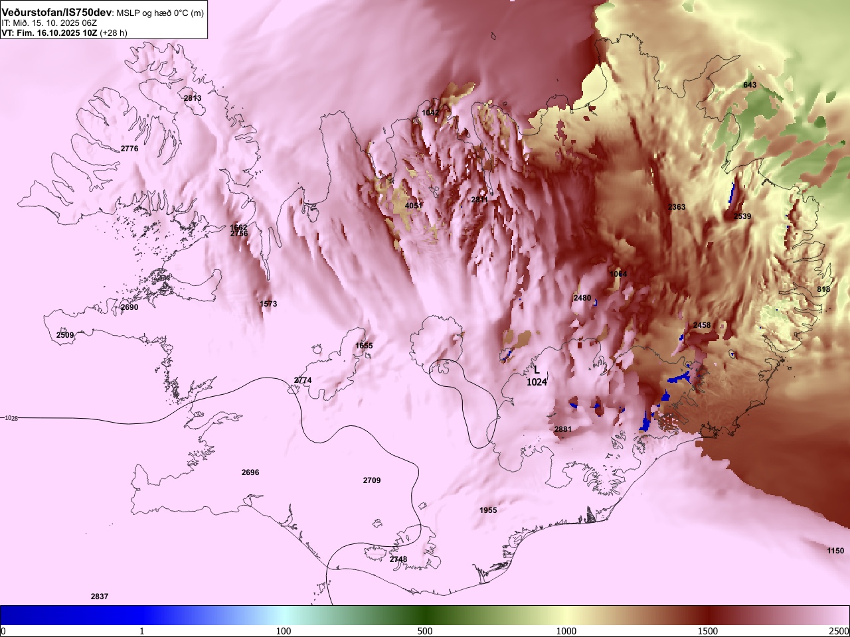
Task: Click the 1042 value on the map
Action: pos(430,113)
